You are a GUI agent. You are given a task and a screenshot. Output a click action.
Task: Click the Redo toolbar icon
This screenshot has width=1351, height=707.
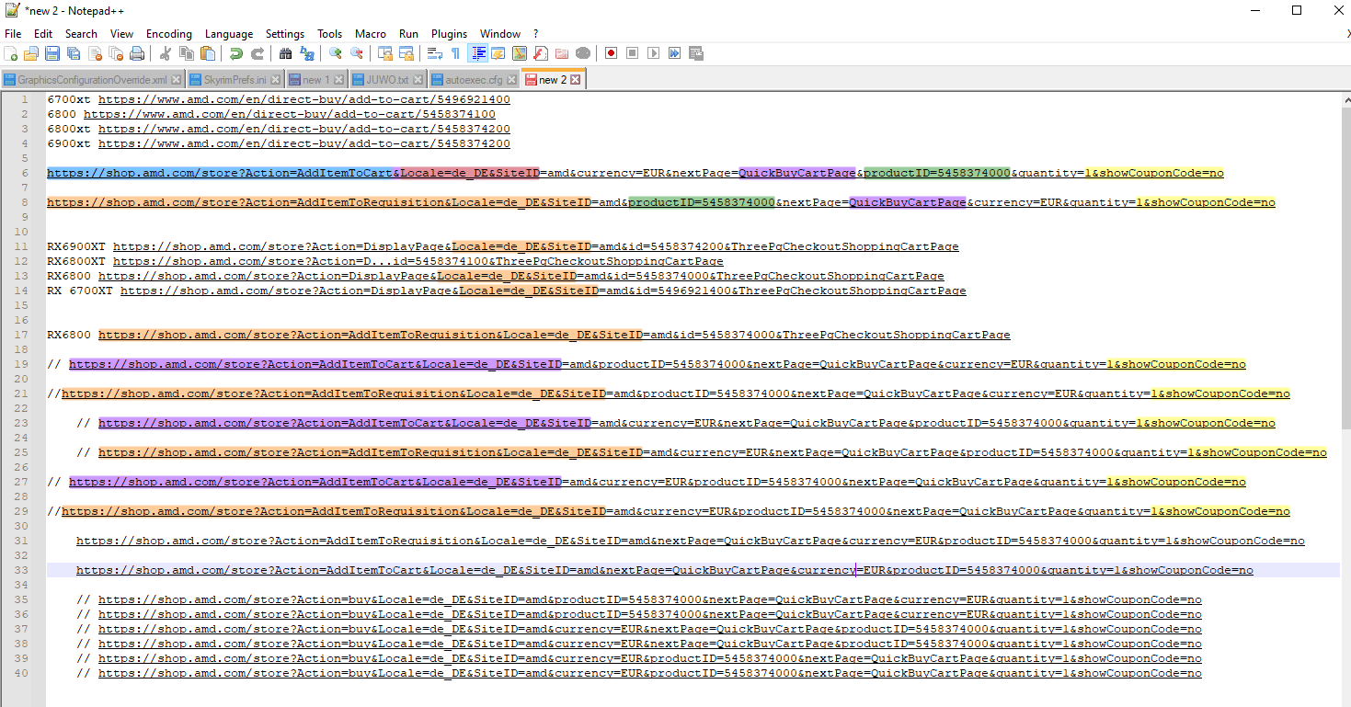tap(258, 53)
